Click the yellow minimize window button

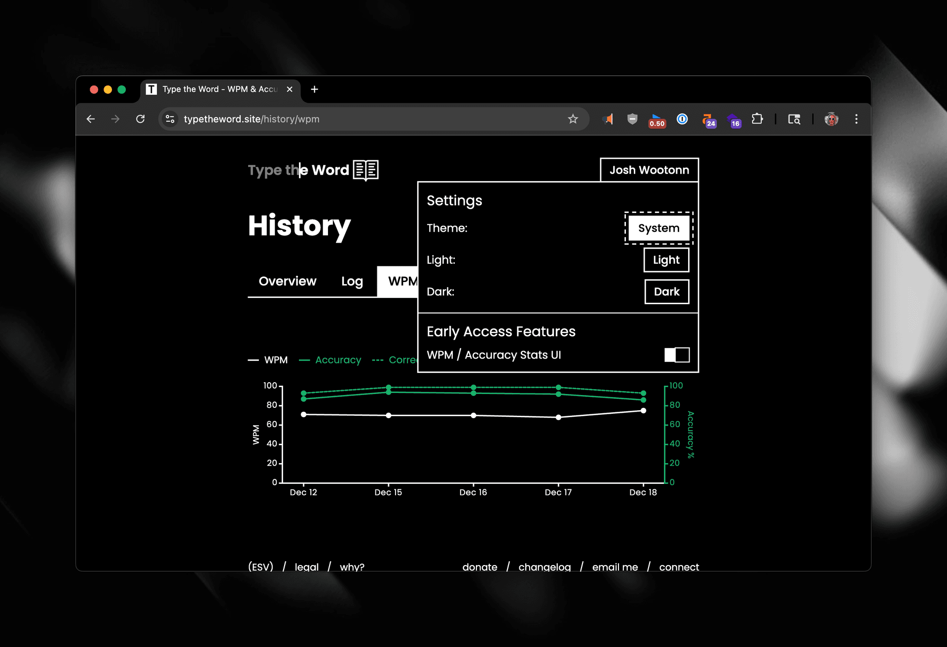click(x=108, y=89)
